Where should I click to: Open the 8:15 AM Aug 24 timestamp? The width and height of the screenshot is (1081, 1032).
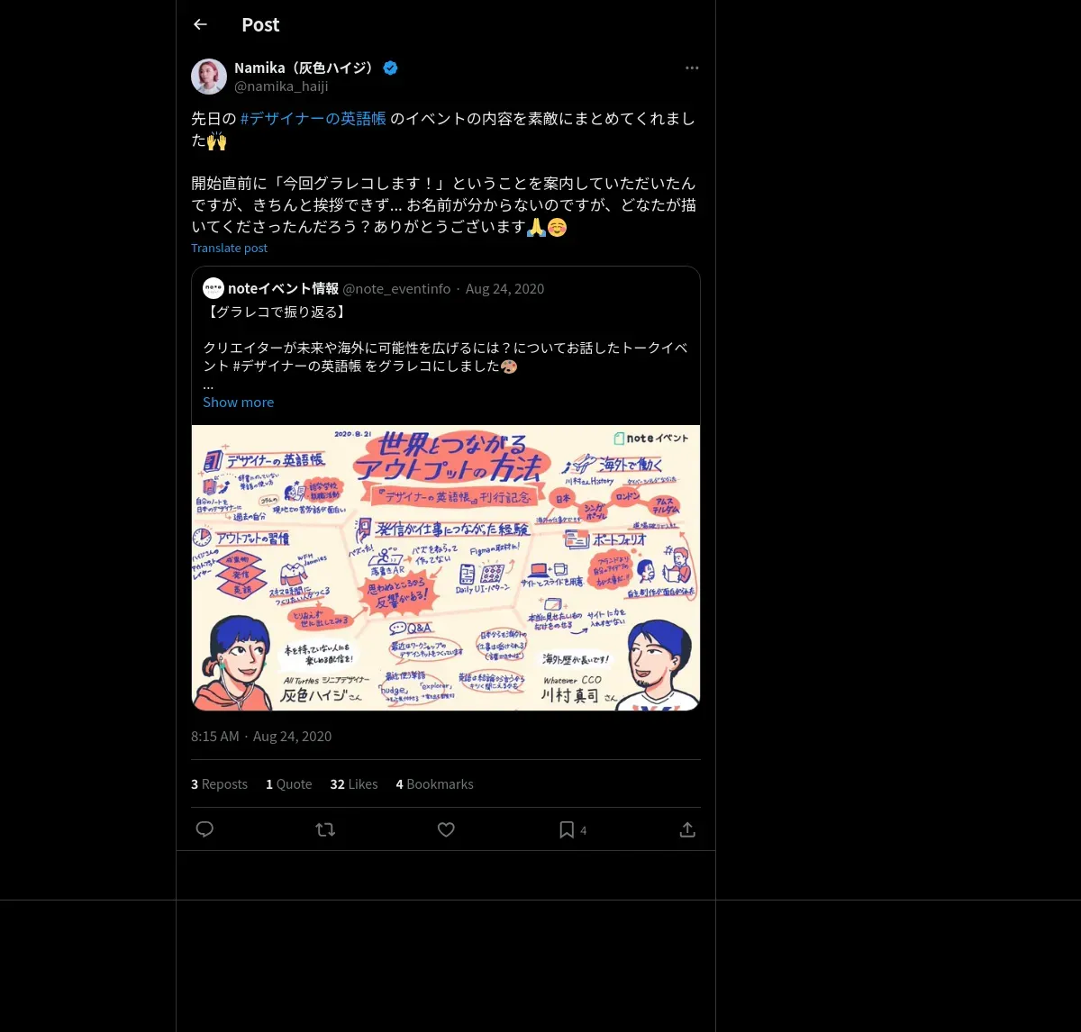tap(261, 737)
